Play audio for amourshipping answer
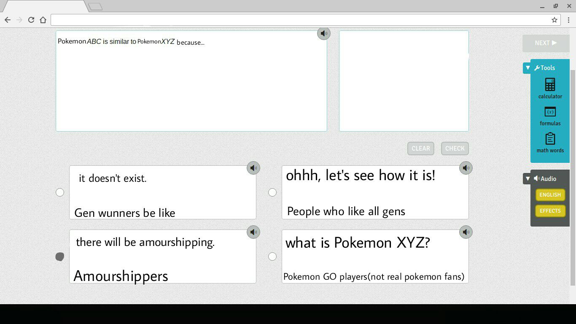 [253, 232]
